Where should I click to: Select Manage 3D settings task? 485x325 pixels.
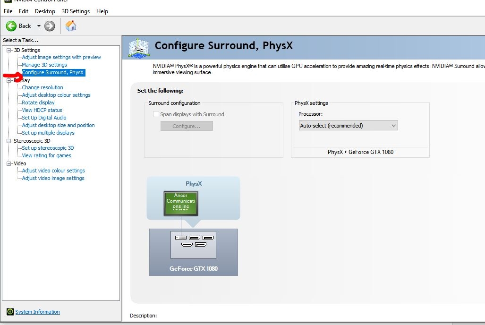pyautogui.click(x=44, y=65)
